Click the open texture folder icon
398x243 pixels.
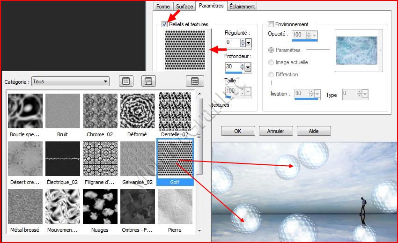tap(148, 81)
